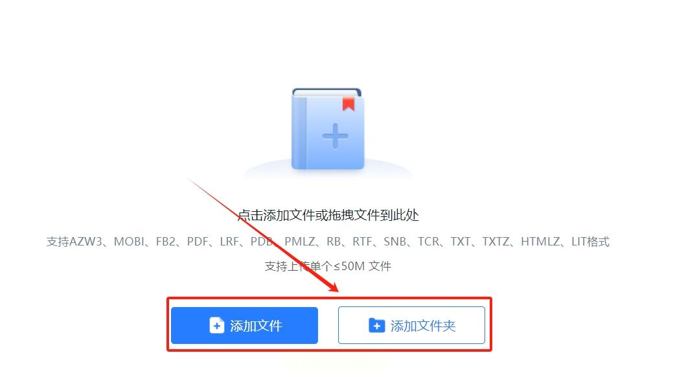
Task: Click the LIT格式 text at line end
Action: click(590, 242)
